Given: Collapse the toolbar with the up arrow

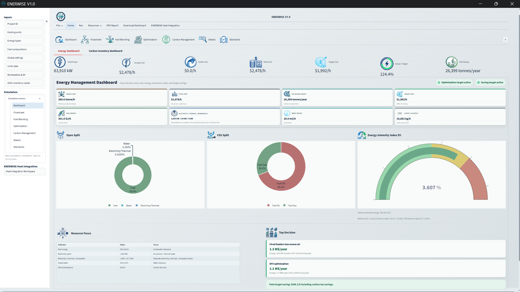Looking at the screenshot, I should coord(505,40).
